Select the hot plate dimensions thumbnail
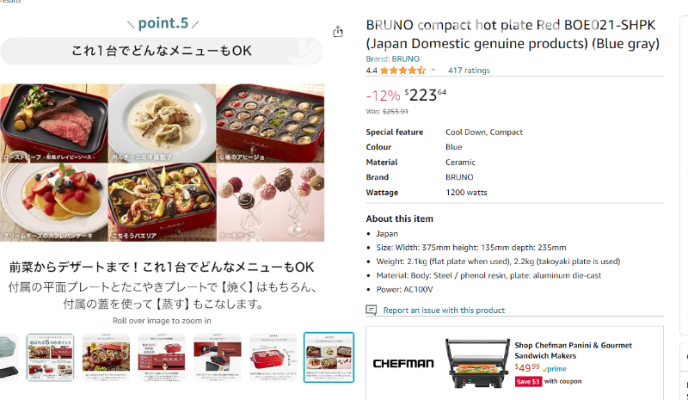The image size is (688, 400). 273,357
